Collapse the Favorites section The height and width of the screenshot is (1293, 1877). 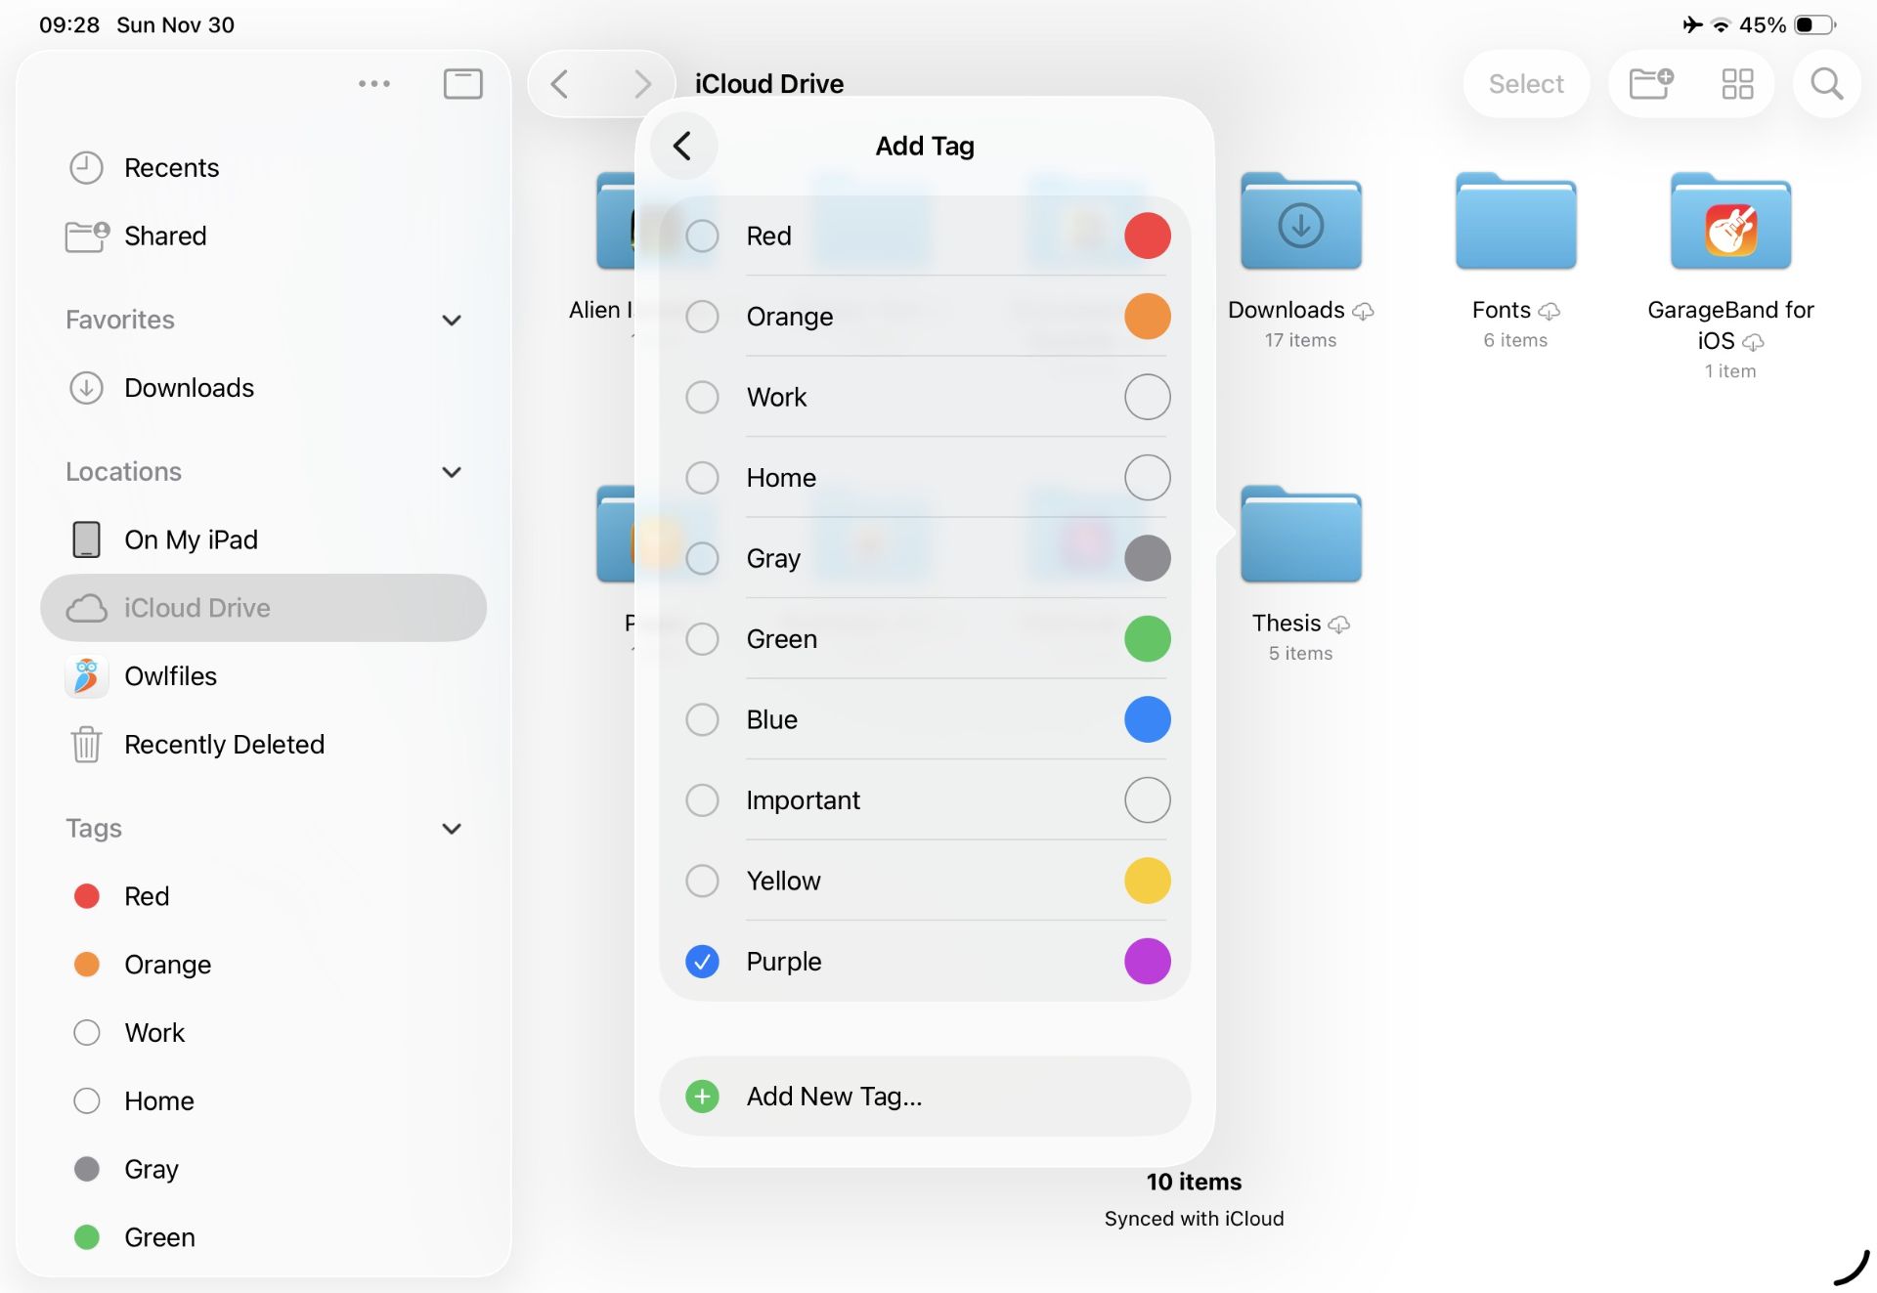(x=452, y=320)
